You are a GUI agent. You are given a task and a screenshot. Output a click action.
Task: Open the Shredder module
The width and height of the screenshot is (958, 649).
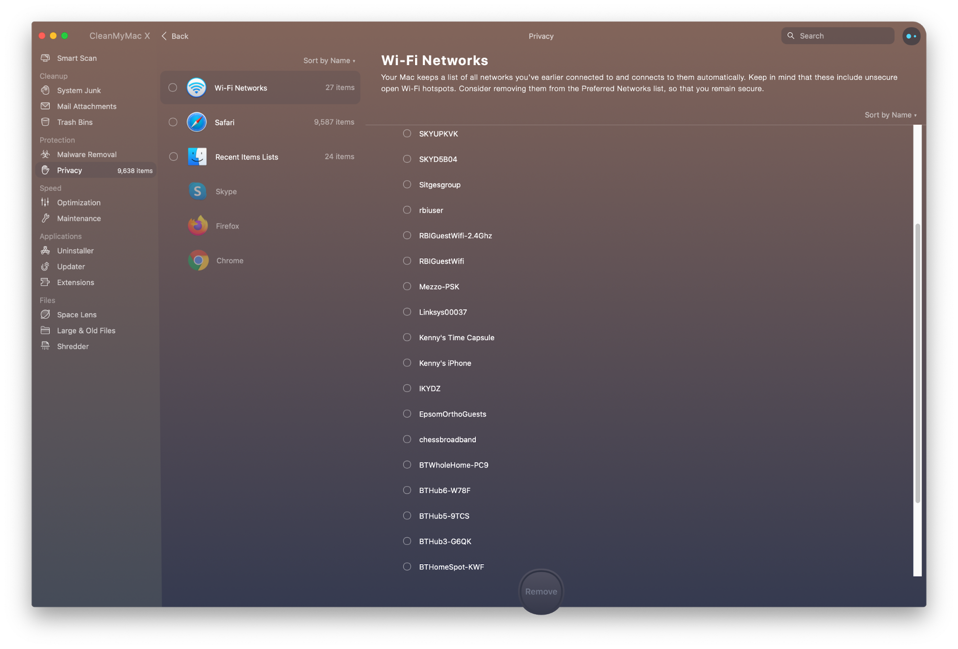(73, 346)
